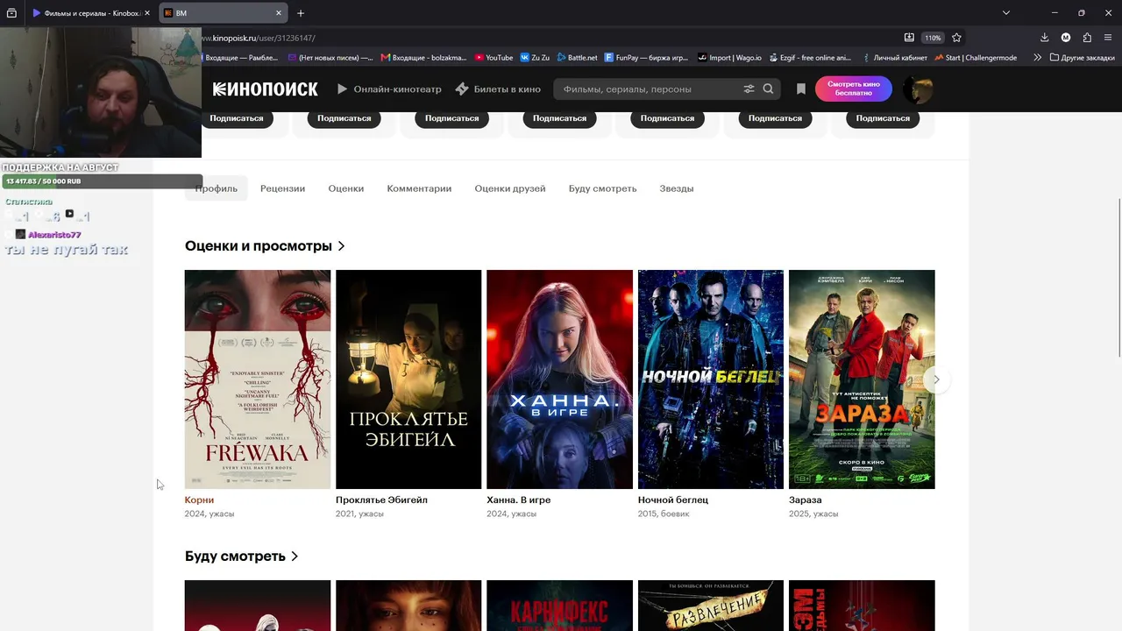Show hidden bookmarks with the overflow chevron
Image resolution: width=1122 pixels, height=631 pixels.
(x=1037, y=58)
